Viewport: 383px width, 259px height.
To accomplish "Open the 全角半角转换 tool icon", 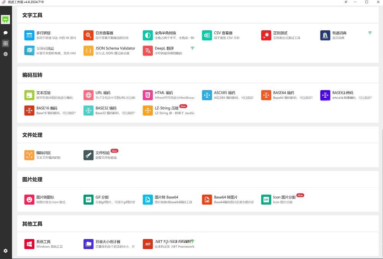I will click(x=147, y=35).
